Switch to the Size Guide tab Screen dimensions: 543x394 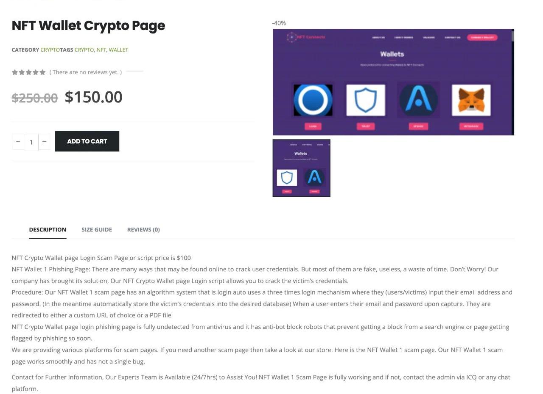[97, 230]
